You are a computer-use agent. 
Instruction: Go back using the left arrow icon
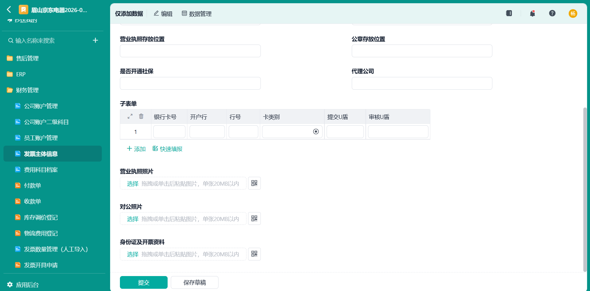[9, 10]
